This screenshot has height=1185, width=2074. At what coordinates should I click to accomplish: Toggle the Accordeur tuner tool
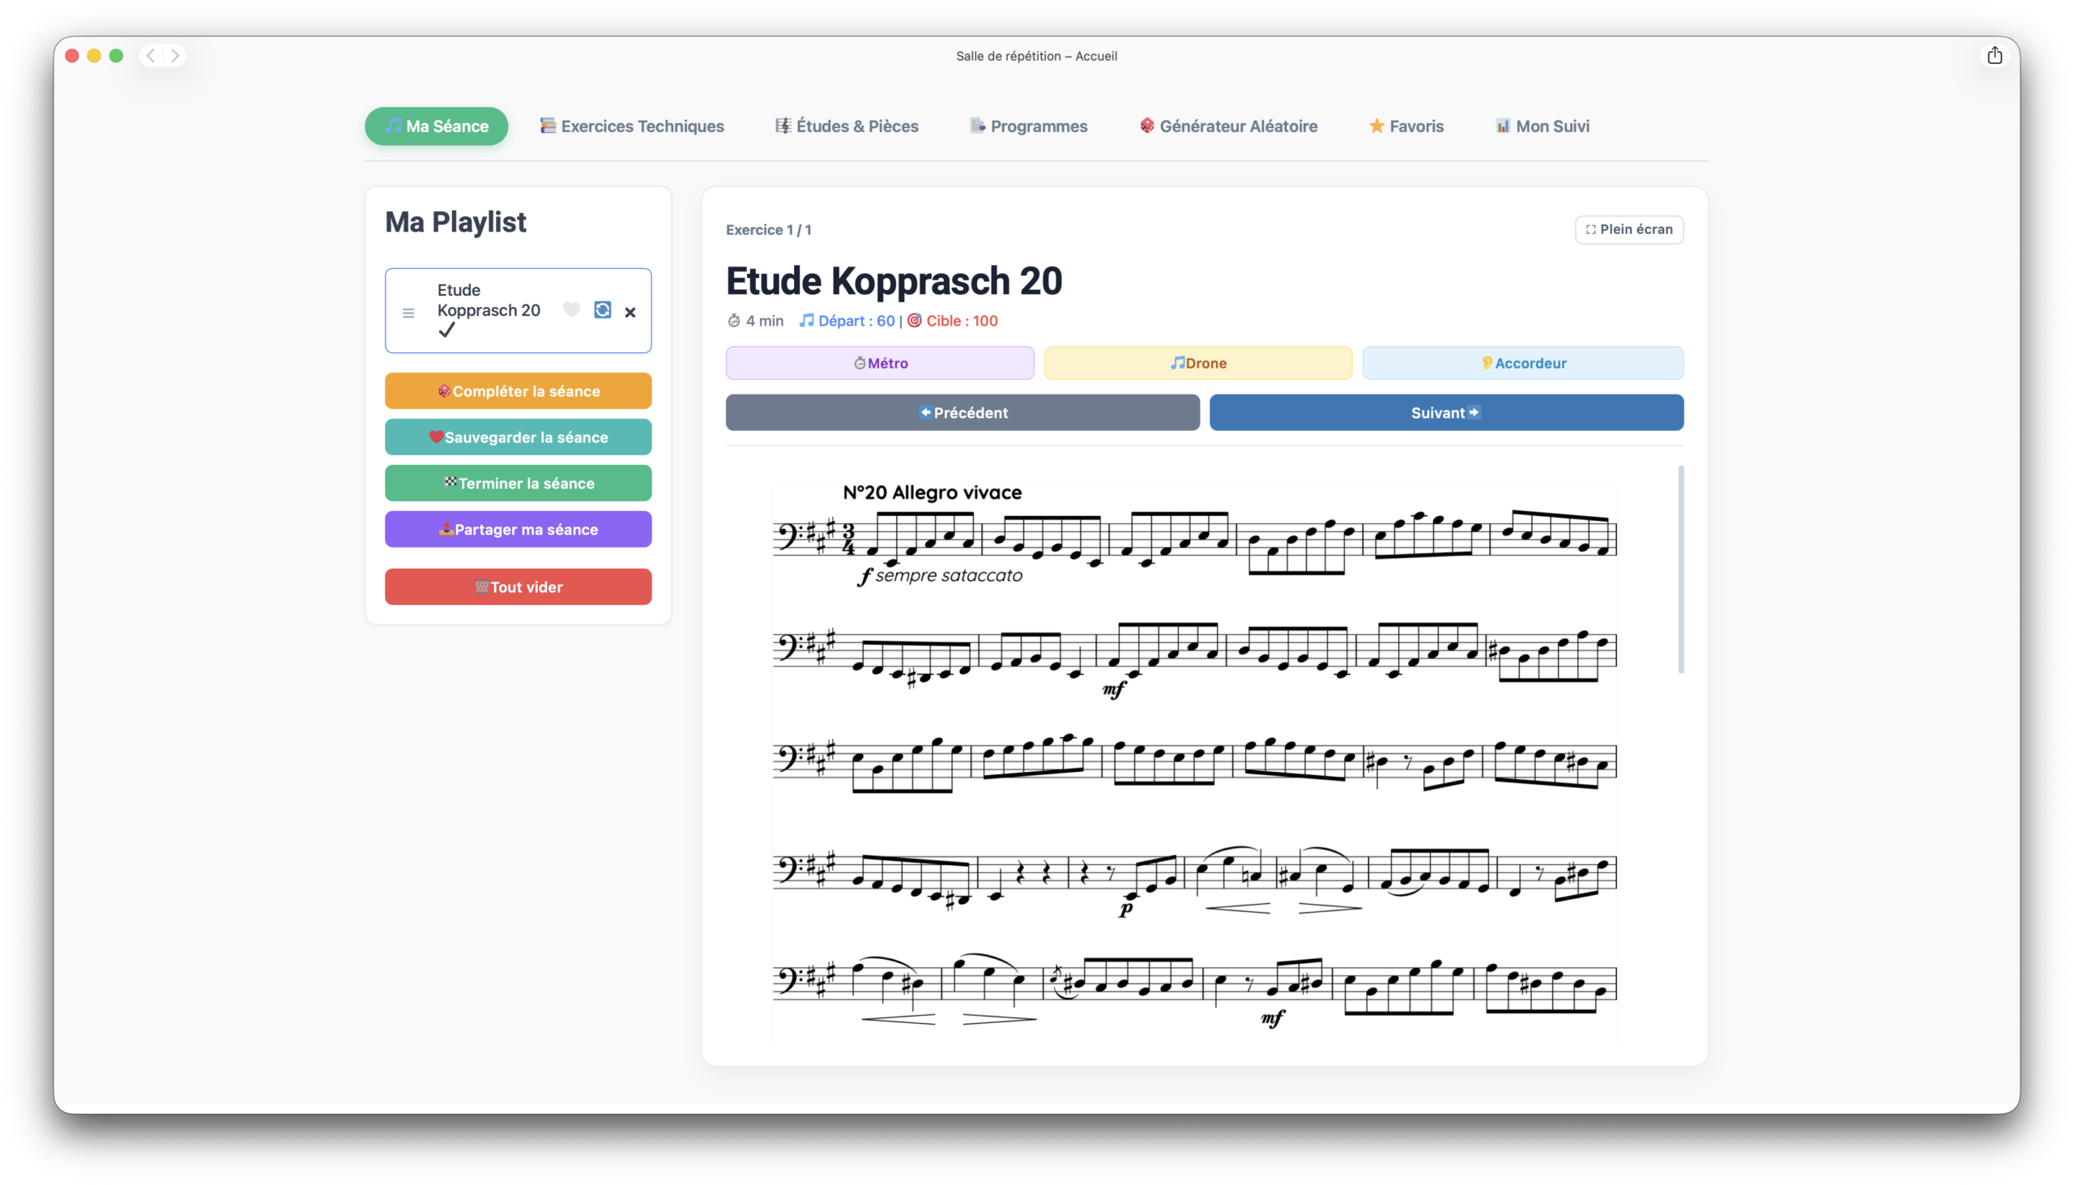click(x=1522, y=363)
